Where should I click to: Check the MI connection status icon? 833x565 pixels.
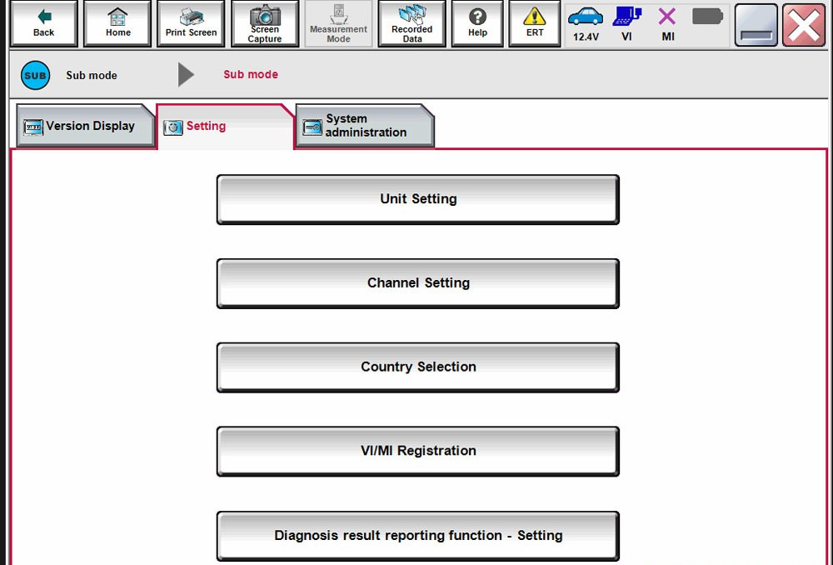point(666,22)
